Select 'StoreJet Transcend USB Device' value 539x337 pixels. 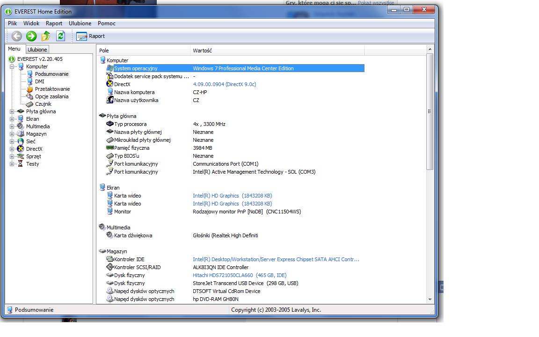tap(246, 283)
